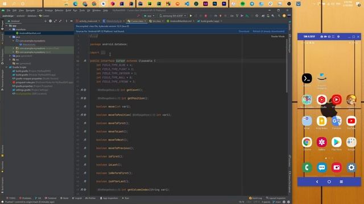Select opened file target icon in Project panel
Screen dimensions: 364x204
51,21
